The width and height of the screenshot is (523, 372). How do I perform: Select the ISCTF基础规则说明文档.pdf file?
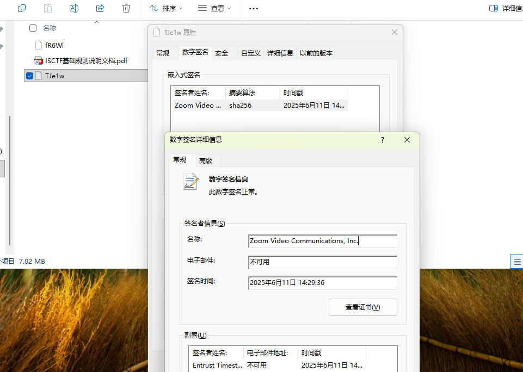tap(86, 60)
